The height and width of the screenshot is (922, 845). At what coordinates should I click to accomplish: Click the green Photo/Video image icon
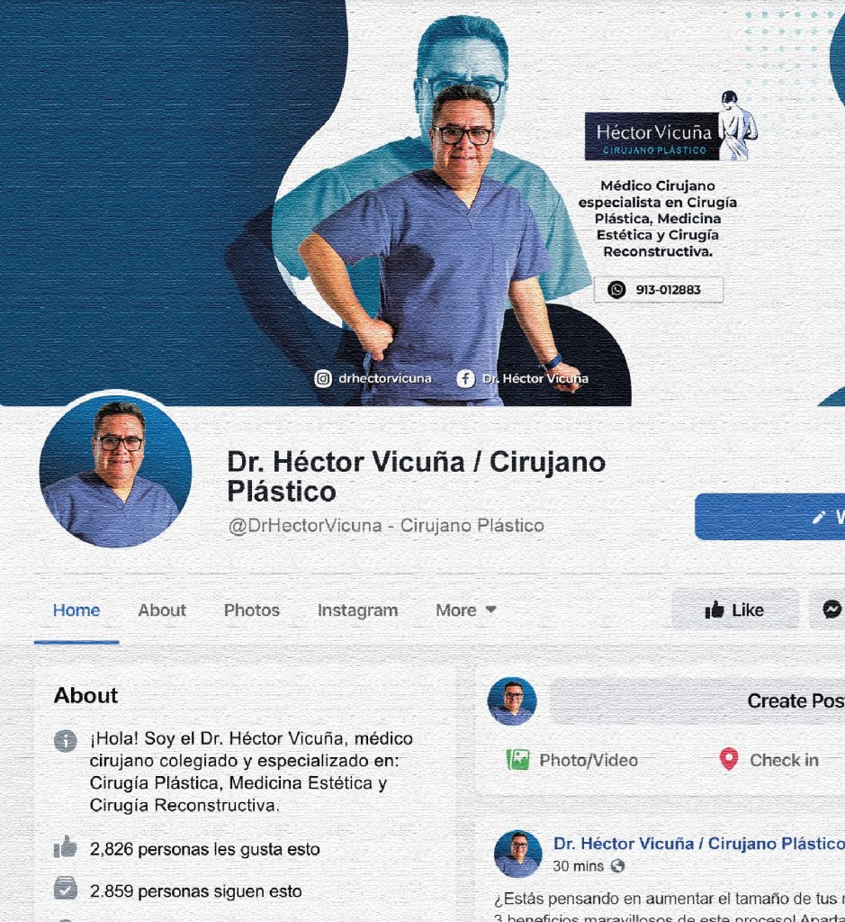coord(517,760)
